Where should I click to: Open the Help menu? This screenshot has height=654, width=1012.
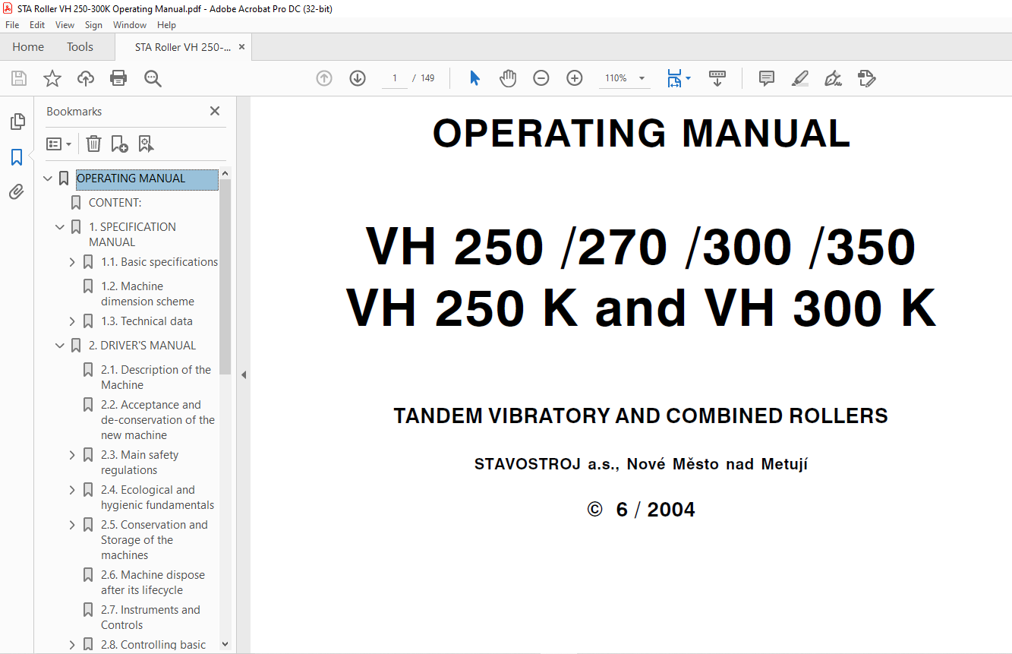(166, 25)
